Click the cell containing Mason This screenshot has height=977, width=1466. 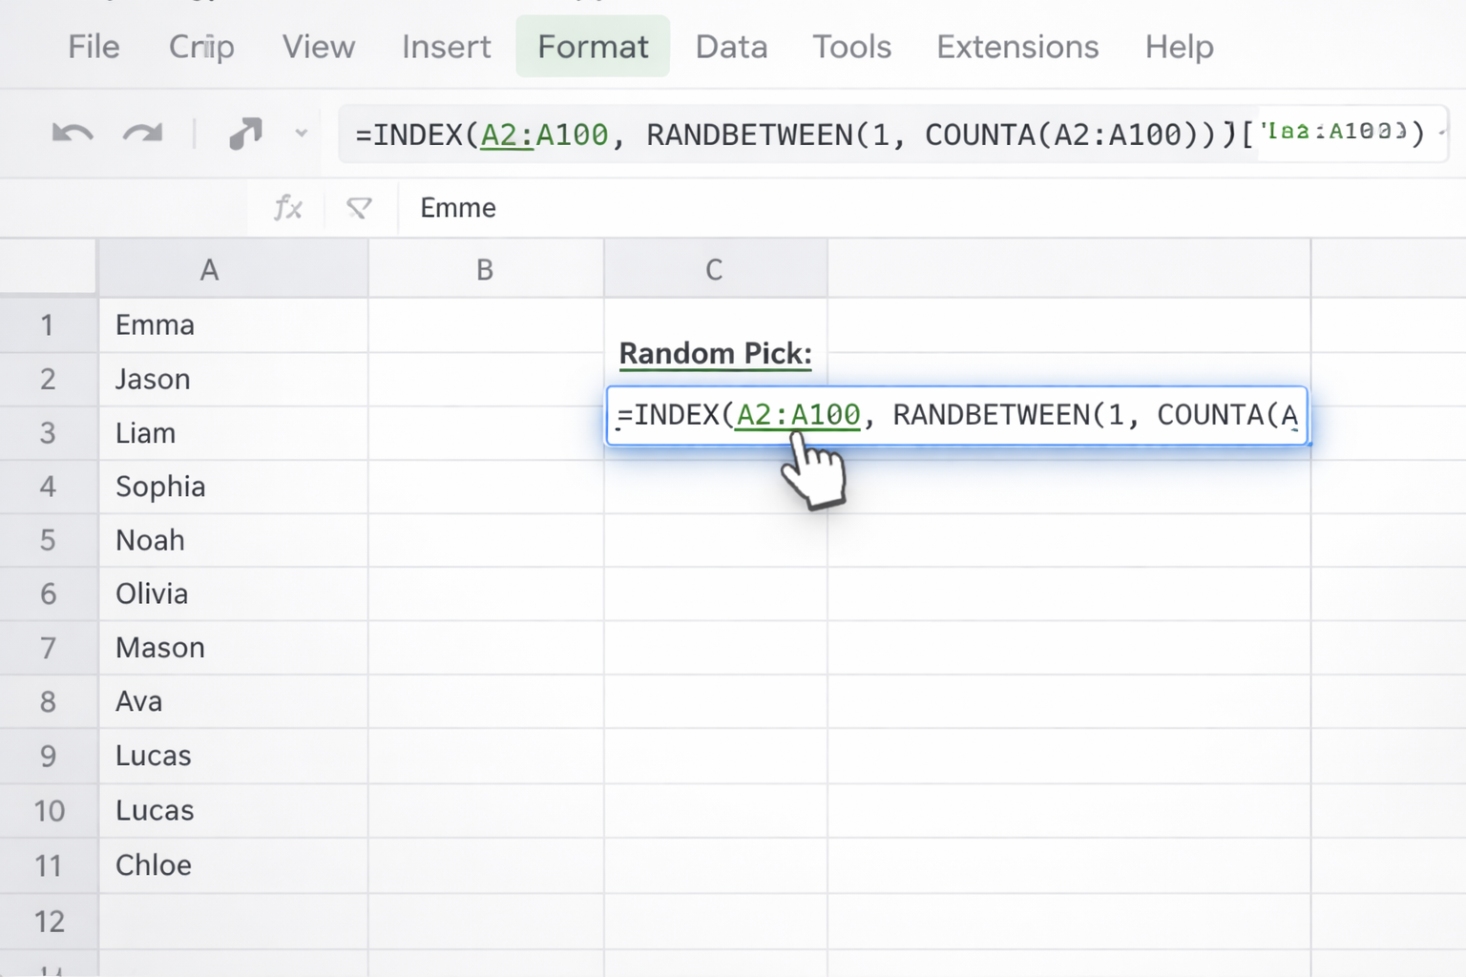coord(233,648)
